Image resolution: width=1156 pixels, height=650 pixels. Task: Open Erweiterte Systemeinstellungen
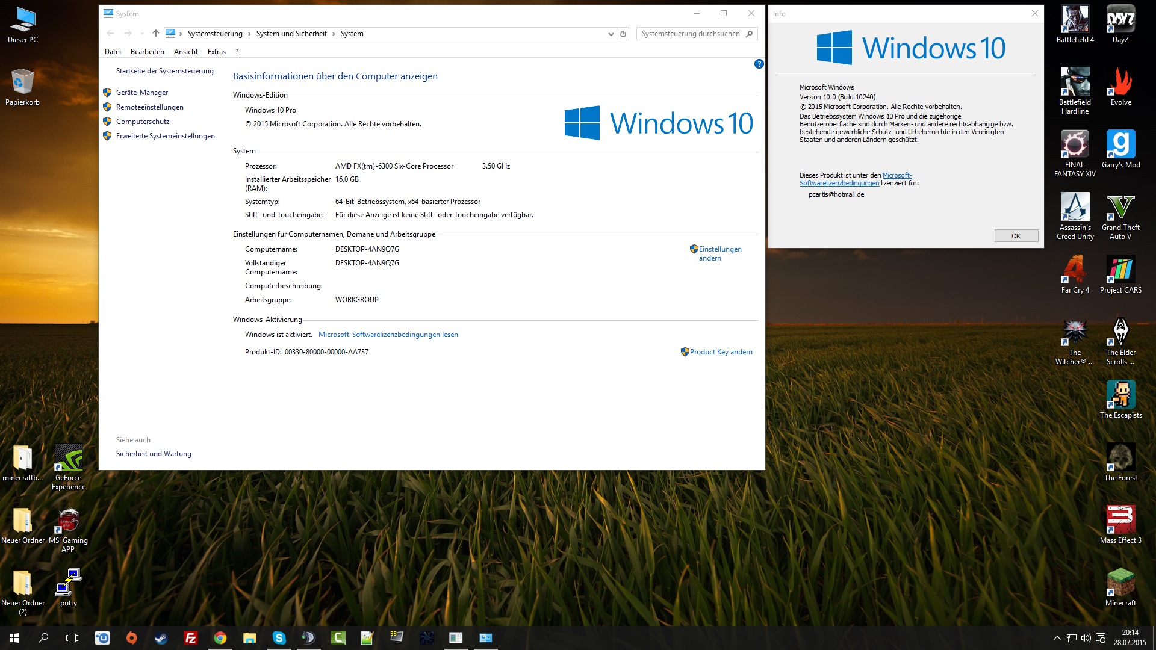[x=166, y=136]
